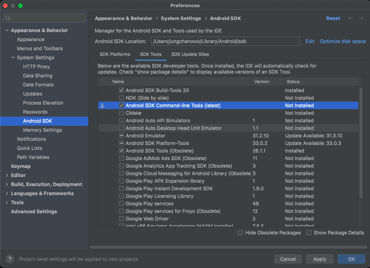Expand the Tools section
370x268 pixels.
7,202
